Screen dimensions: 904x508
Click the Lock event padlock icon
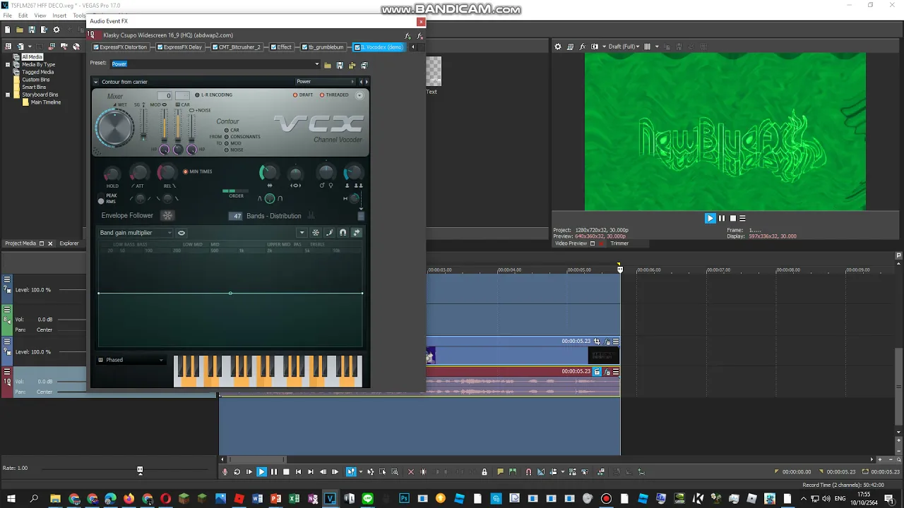coord(484,472)
